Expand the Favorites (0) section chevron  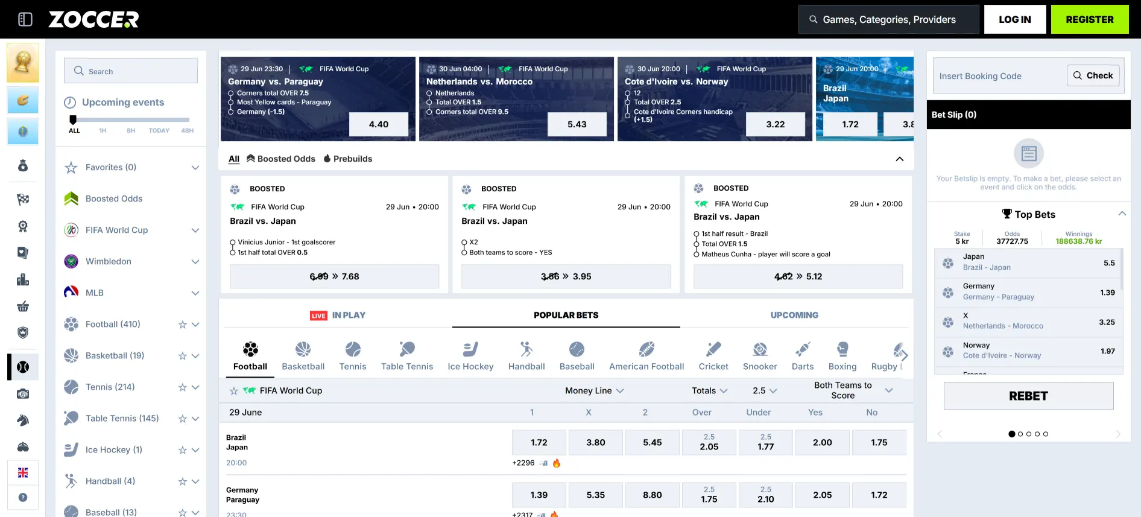195,167
